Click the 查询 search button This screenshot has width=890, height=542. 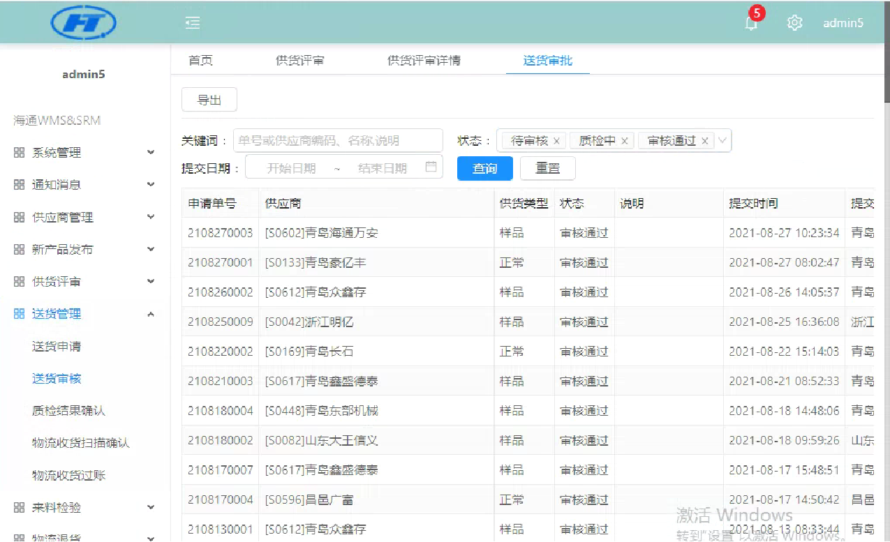coord(484,169)
